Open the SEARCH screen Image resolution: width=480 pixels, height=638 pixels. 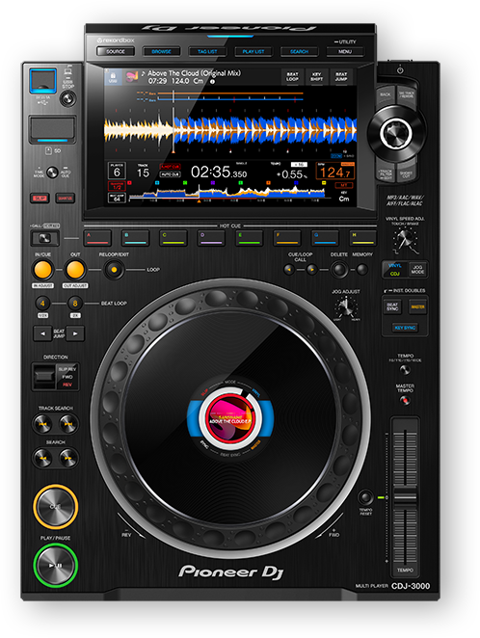299,52
